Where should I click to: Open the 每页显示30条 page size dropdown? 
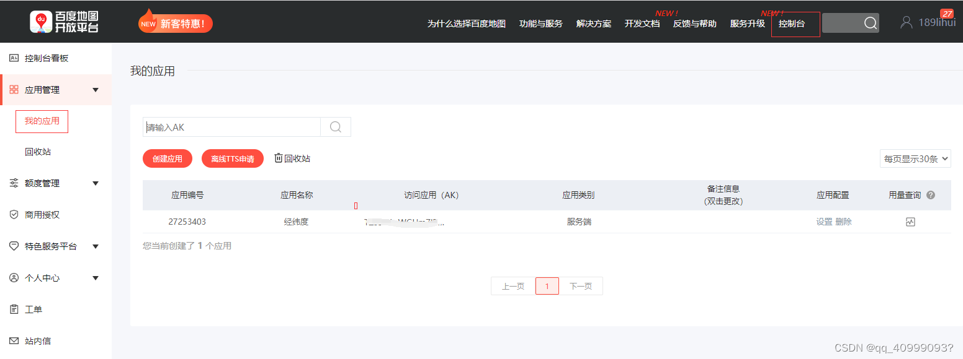[915, 158]
